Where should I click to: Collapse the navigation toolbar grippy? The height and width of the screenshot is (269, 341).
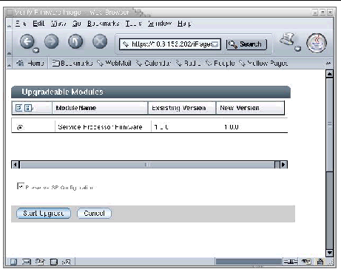pyautogui.click(x=10, y=44)
